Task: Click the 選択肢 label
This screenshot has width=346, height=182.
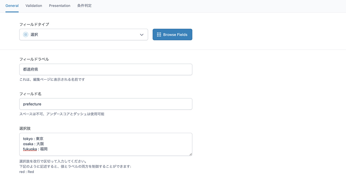Action: [x=25, y=129]
